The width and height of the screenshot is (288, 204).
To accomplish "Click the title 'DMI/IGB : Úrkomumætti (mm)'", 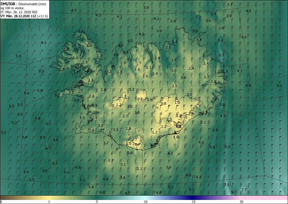I will pyautogui.click(x=23, y=4).
